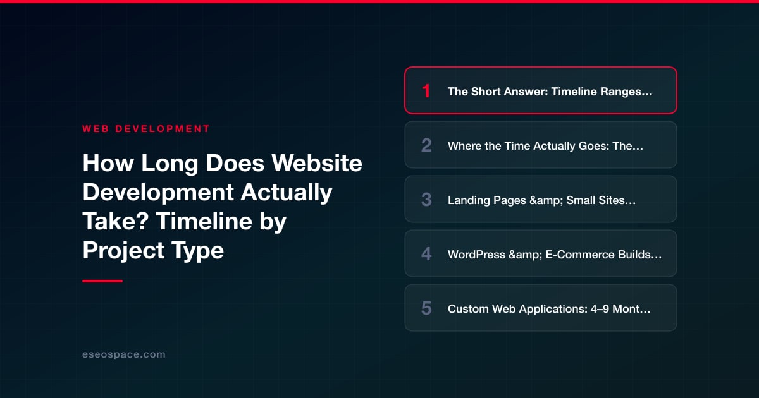Open 'WordPress & E-Commerce Builds…' card

(541, 253)
